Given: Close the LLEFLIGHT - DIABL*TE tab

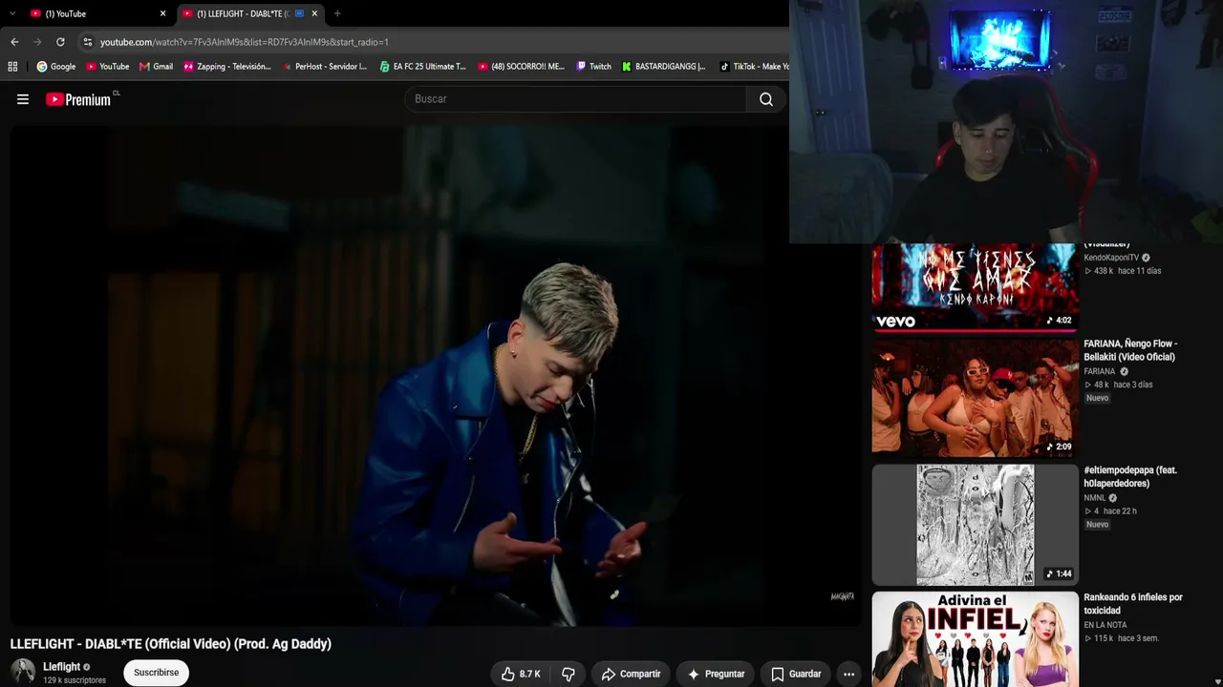Looking at the screenshot, I should point(314,13).
